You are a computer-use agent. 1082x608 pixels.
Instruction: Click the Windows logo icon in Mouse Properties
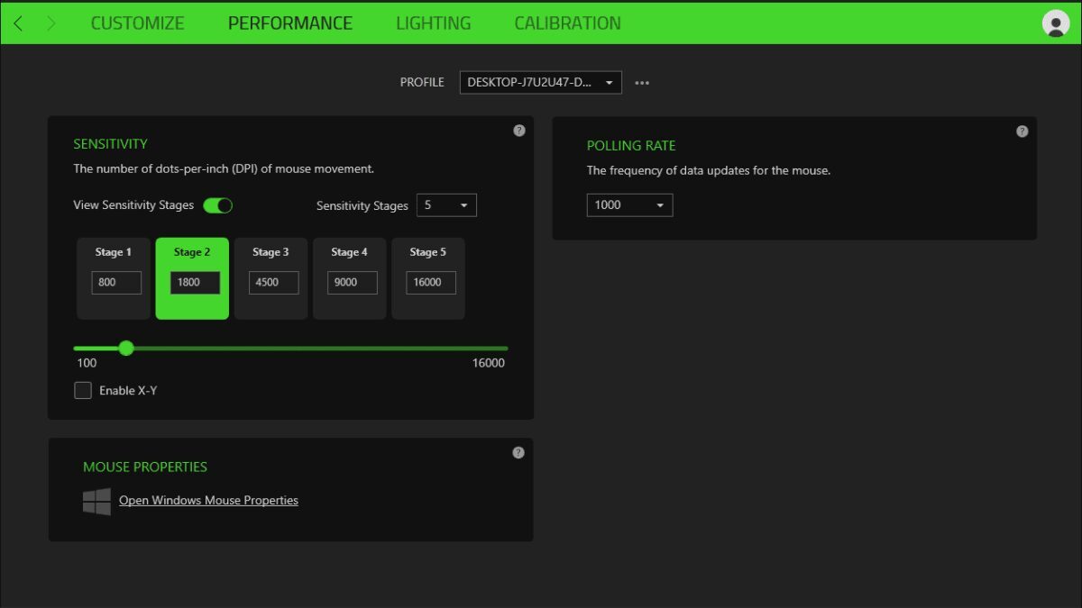(x=96, y=502)
